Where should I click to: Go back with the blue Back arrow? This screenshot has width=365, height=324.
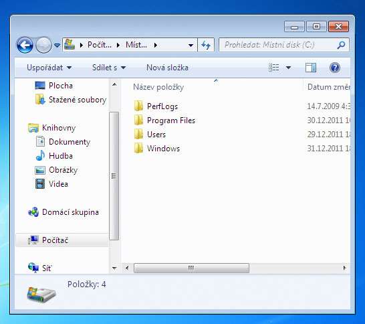tap(25, 45)
